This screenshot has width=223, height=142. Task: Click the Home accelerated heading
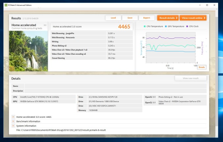click(24, 25)
